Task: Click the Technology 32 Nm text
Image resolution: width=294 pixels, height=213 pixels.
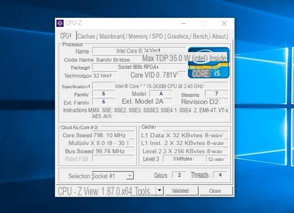Action: [x=87, y=76]
